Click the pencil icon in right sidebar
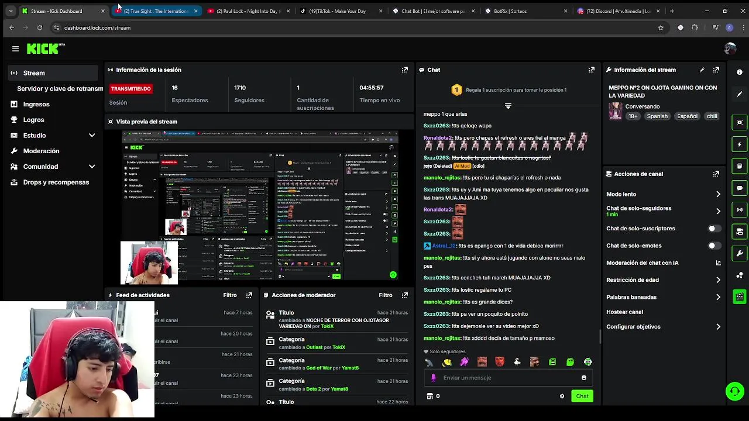The width and height of the screenshot is (749, 421). click(x=740, y=94)
